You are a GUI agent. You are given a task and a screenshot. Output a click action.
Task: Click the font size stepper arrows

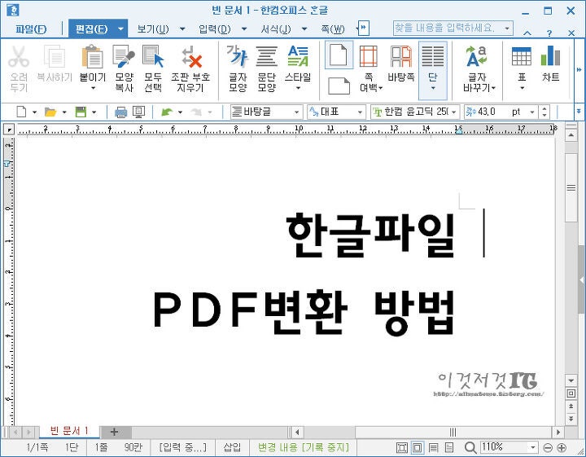[x=544, y=112]
